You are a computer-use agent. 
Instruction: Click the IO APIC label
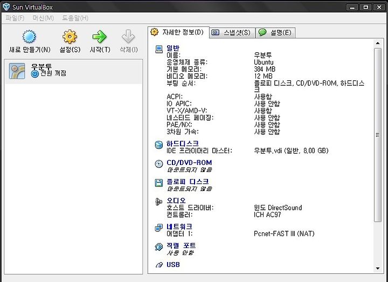[x=179, y=104]
